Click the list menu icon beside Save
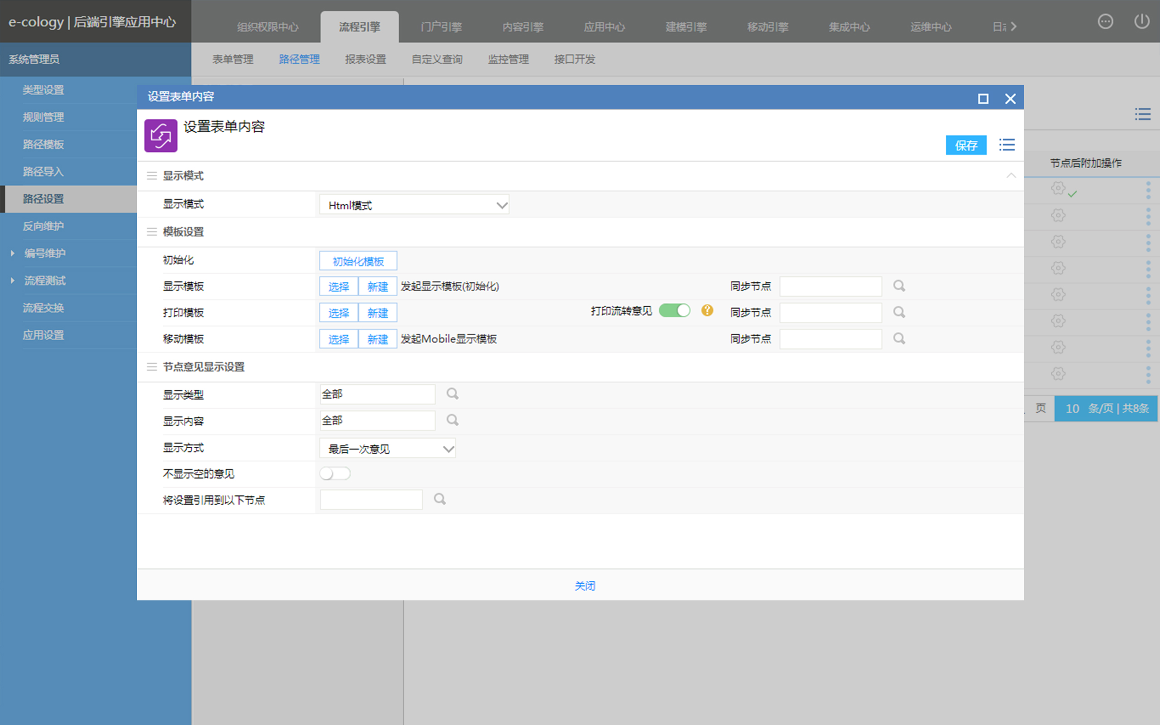The height and width of the screenshot is (725, 1160). click(x=1006, y=145)
